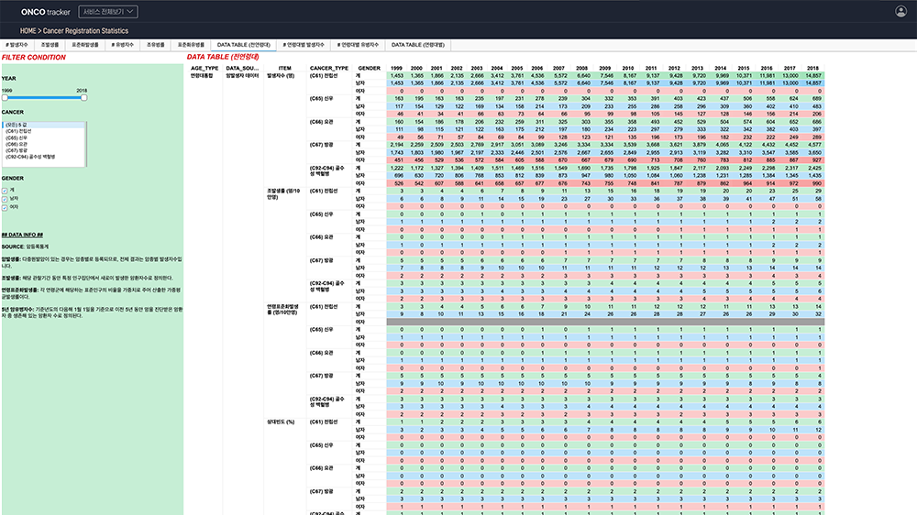Click the AGE_TYPE column header
Viewport: 917px width, 515px height.
pyautogui.click(x=204, y=68)
